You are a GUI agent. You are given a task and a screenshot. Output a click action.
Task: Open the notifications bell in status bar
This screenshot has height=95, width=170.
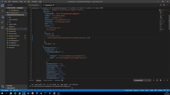click(168, 90)
